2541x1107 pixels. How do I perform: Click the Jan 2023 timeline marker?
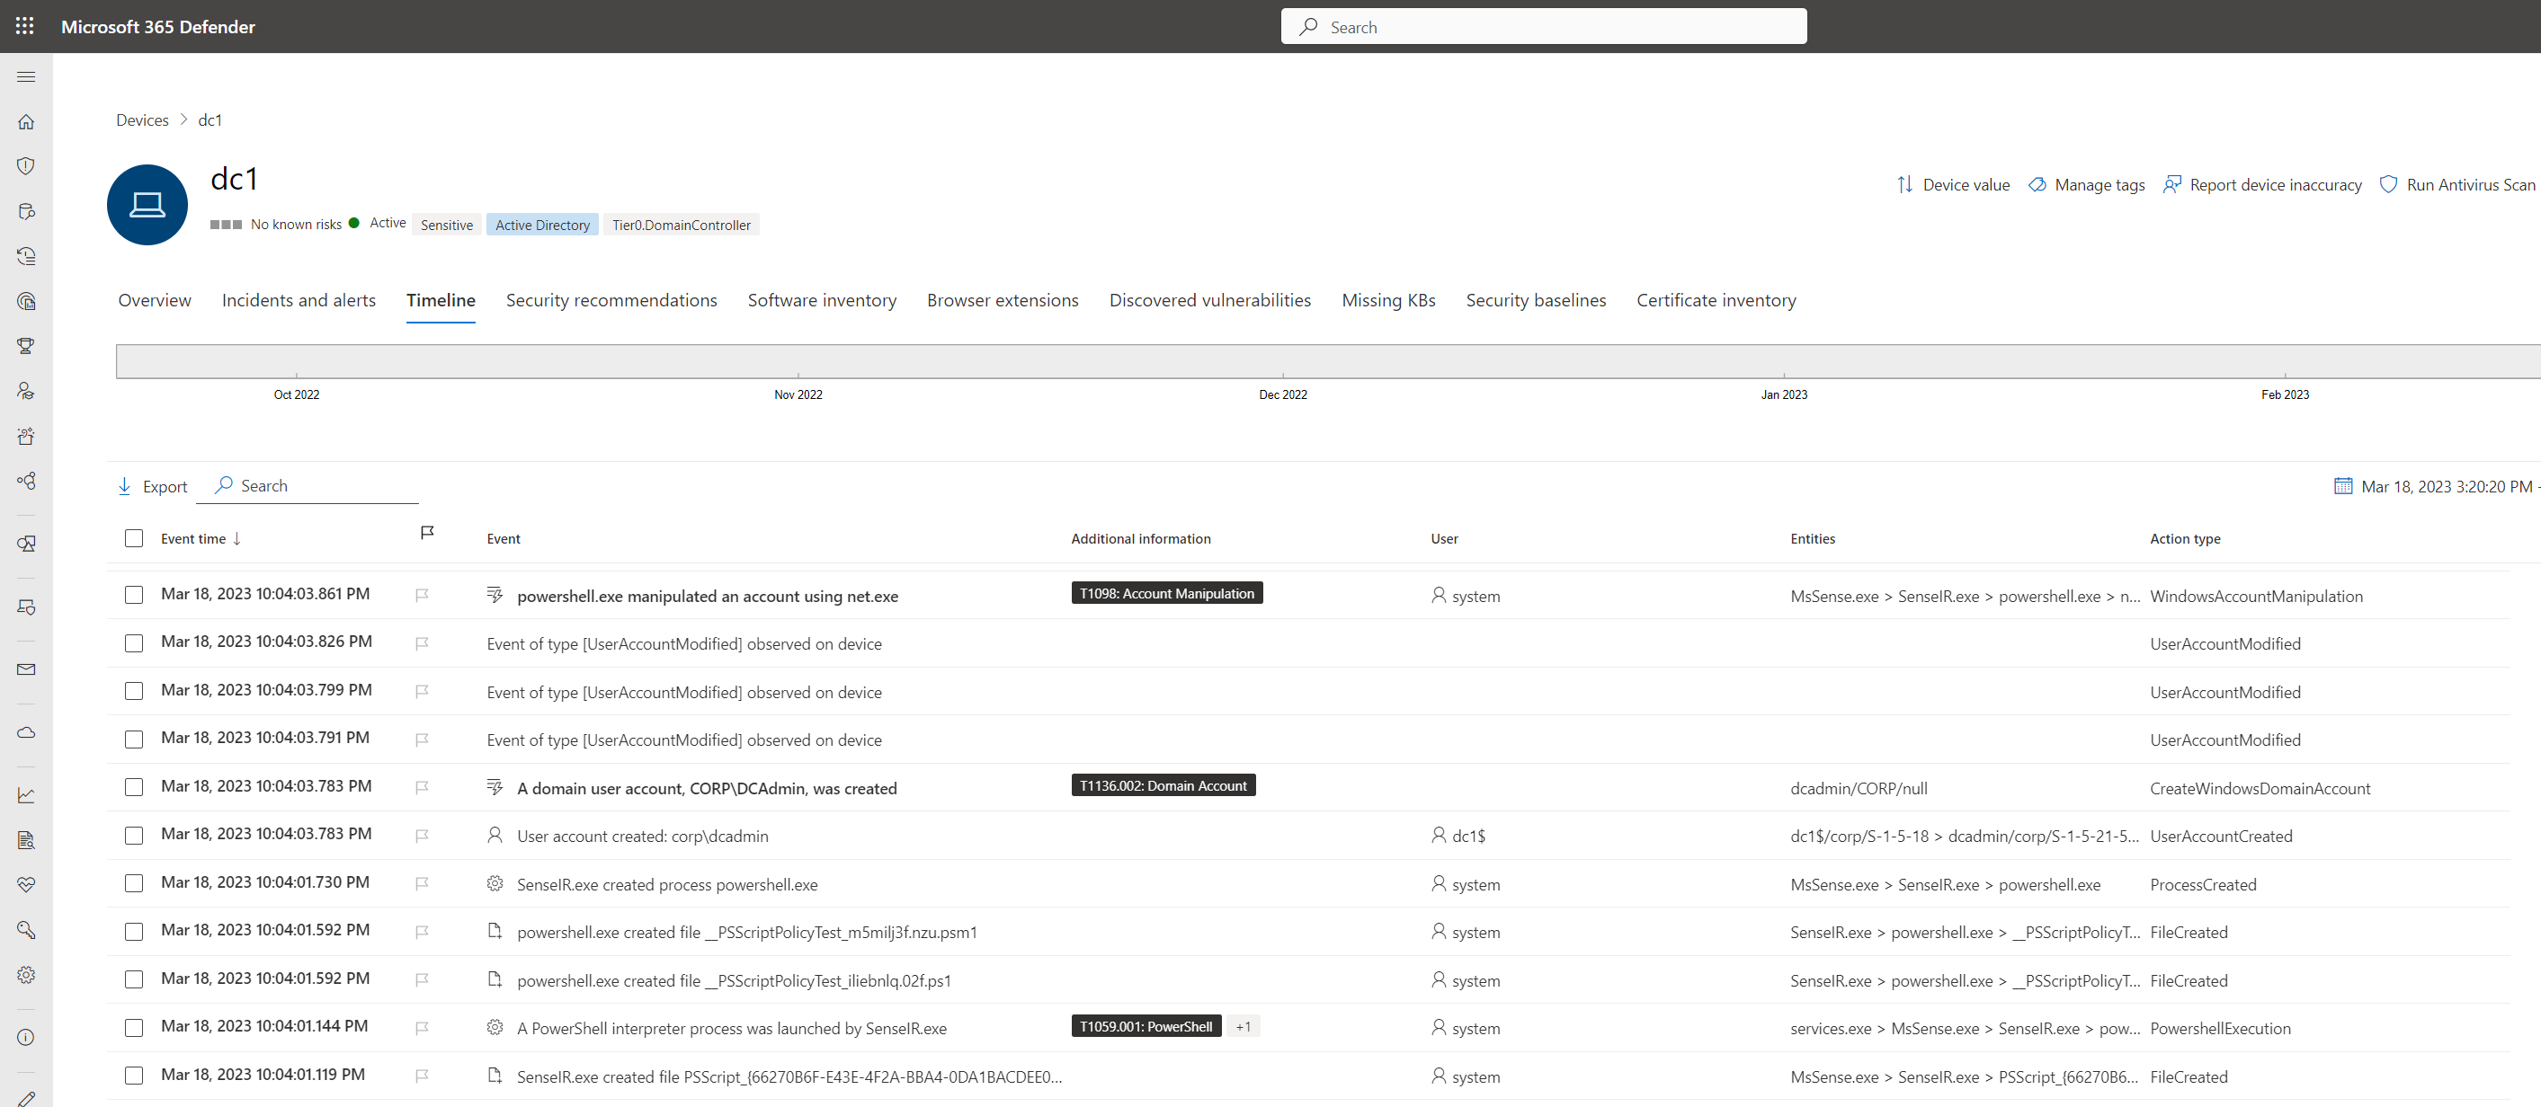[x=1783, y=395]
